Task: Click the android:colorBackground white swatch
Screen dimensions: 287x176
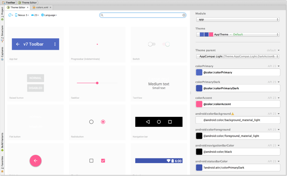Action: [x=199, y=120]
